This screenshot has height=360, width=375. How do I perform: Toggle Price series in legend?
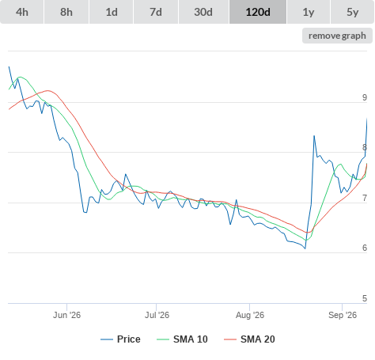tap(120, 339)
